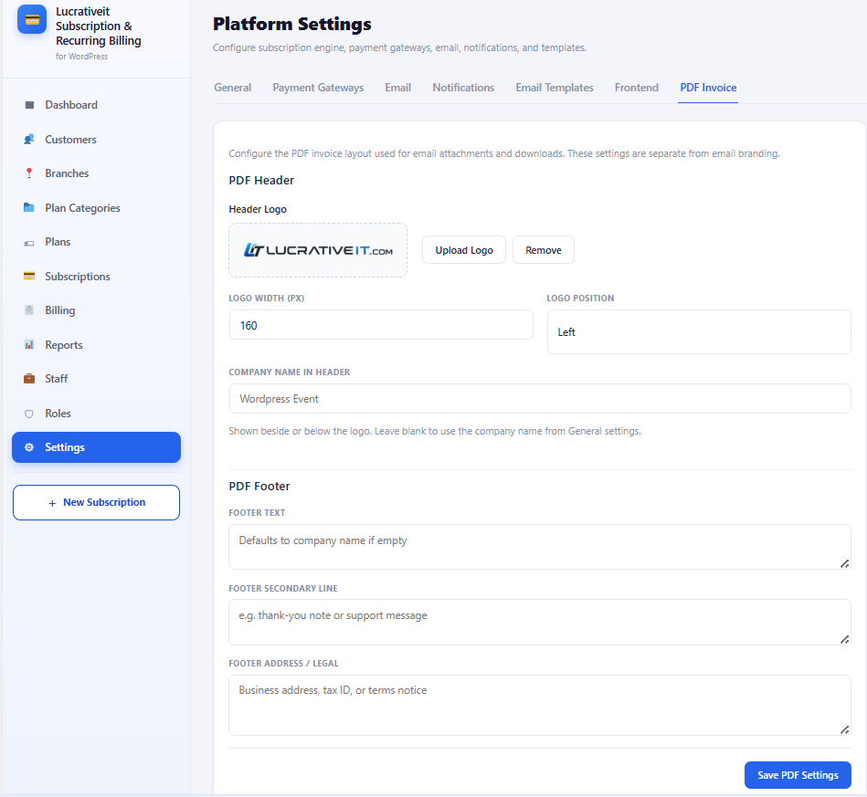Open the Payment Gateways tab

click(318, 88)
